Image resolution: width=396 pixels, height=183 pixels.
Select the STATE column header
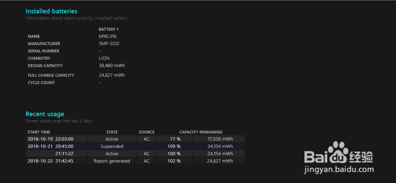click(x=112, y=132)
